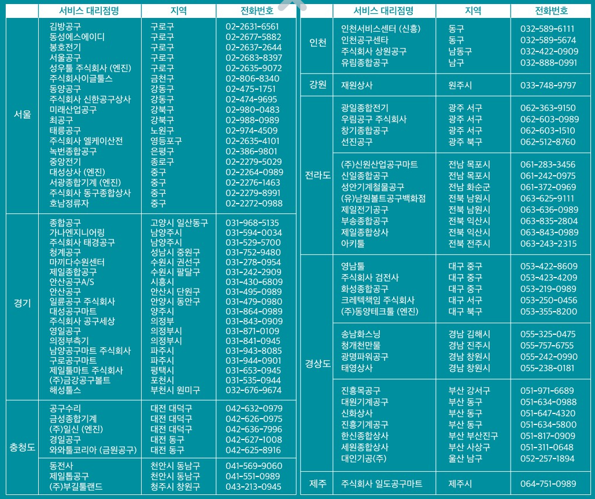Select 인천서비스센터 (신흥) entry
Viewport: 595px width, 499px height.
380,29
